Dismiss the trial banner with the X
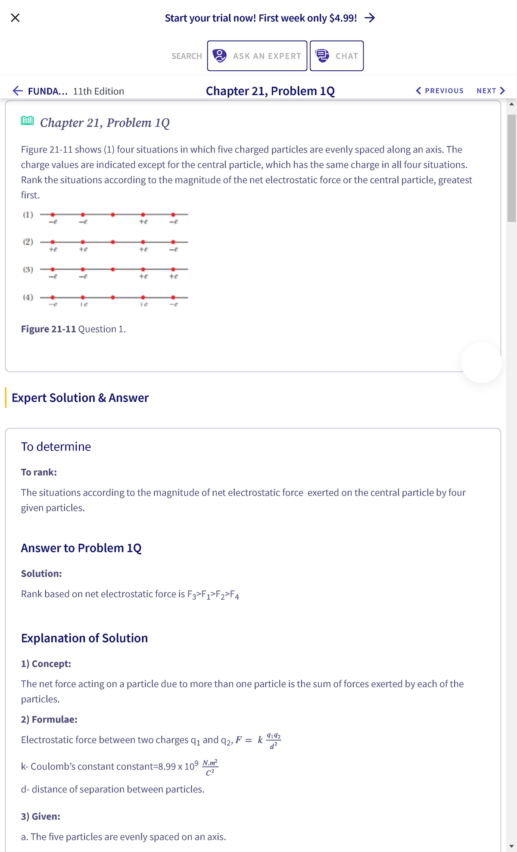The width and height of the screenshot is (517, 852). [14, 17]
